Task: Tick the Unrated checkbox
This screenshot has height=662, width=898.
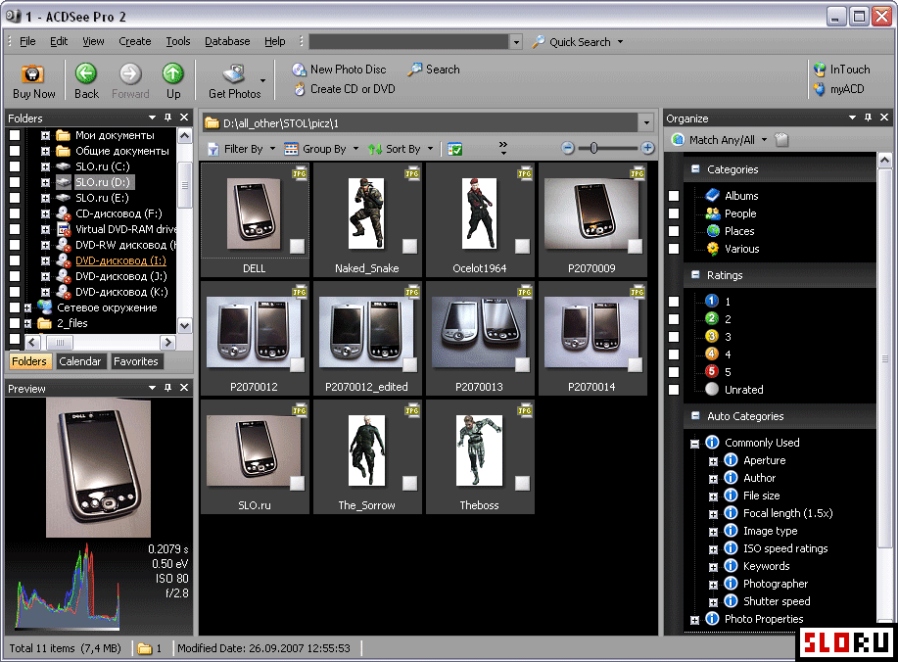Action: click(x=674, y=390)
